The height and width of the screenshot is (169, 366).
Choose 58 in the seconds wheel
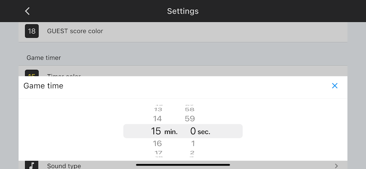(x=190, y=109)
